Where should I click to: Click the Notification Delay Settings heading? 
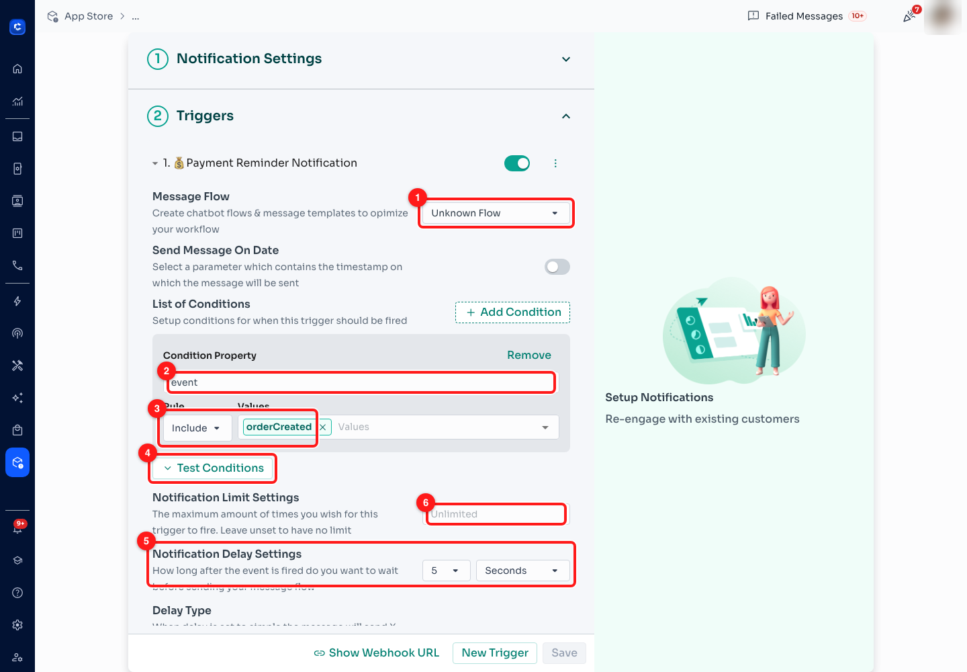click(227, 554)
